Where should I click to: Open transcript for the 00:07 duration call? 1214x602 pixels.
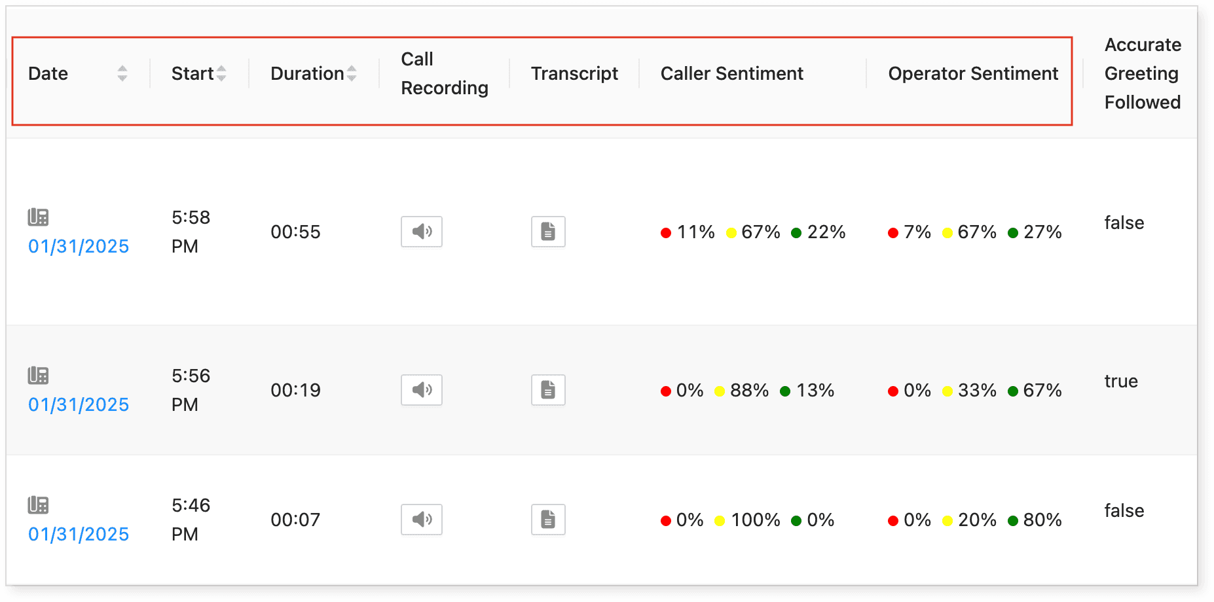548,520
